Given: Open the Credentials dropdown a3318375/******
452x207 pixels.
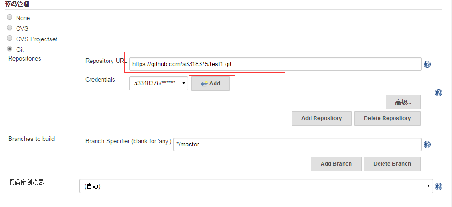Looking at the screenshot, I should (158, 83).
